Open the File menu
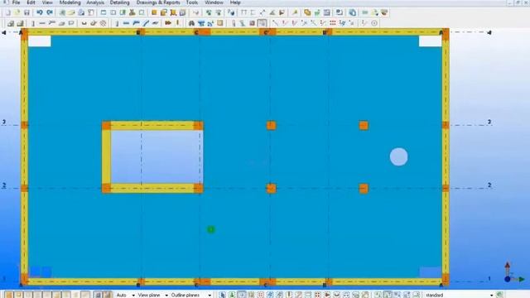The height and width of the screenshot is (298, 530). (x=16, y=2)
